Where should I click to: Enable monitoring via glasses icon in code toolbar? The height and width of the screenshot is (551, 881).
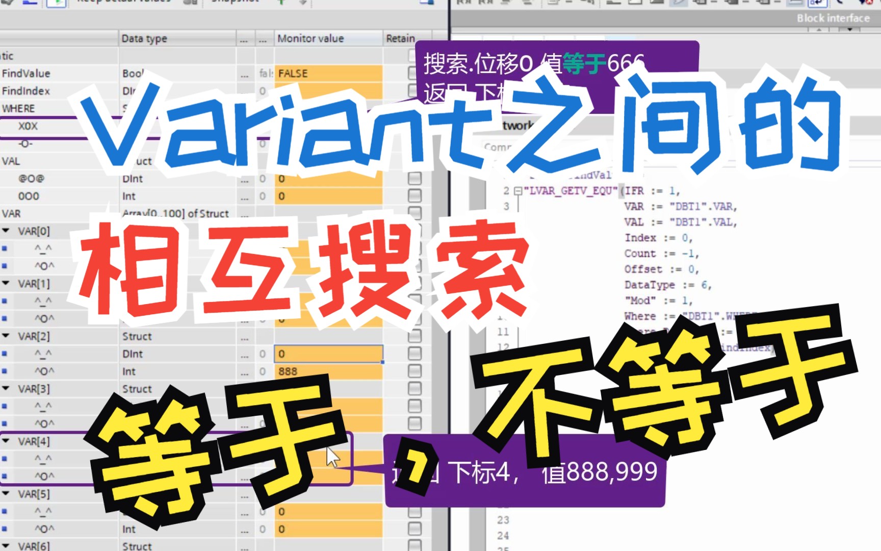point(678,3)
